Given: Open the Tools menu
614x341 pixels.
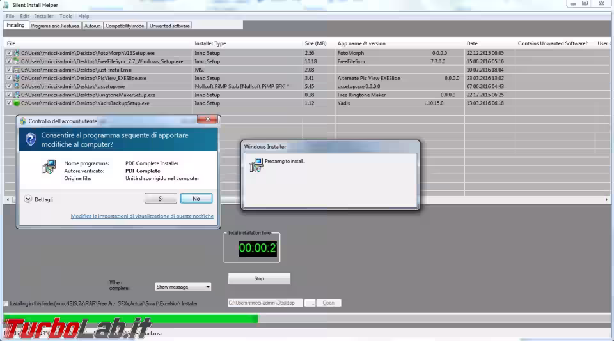Looking at the screenshot, I should (x=66, y=16).
